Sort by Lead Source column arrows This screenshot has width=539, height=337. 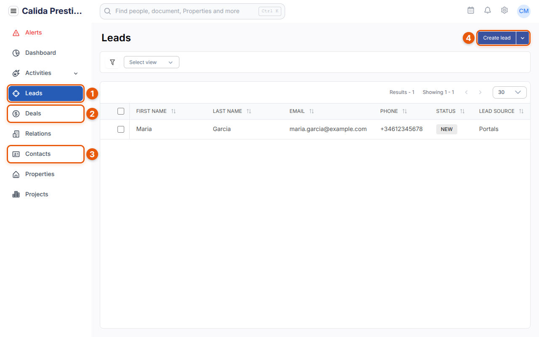(521, 111)
